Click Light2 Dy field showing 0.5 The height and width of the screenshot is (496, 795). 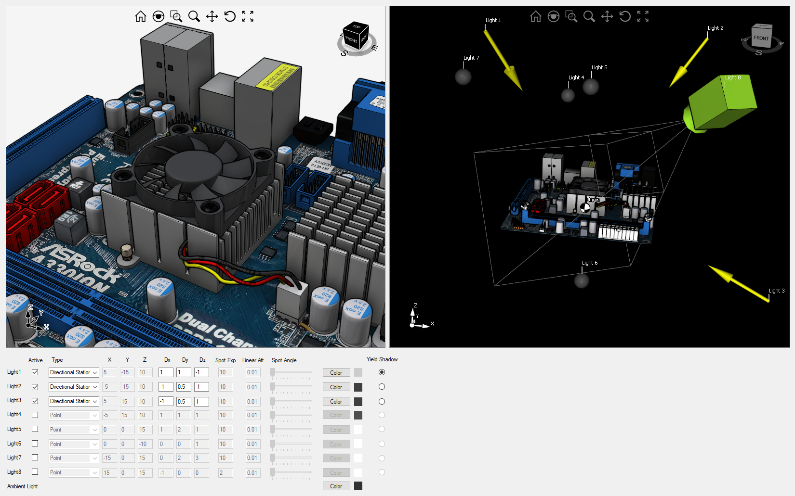pos(184,387)
